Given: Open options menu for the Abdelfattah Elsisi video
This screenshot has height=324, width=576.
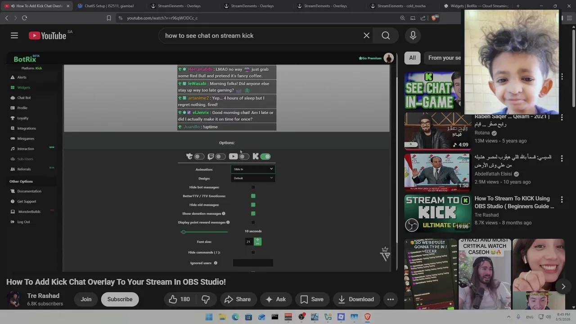Looking at the screenshot, I should [x=562, y=158].
